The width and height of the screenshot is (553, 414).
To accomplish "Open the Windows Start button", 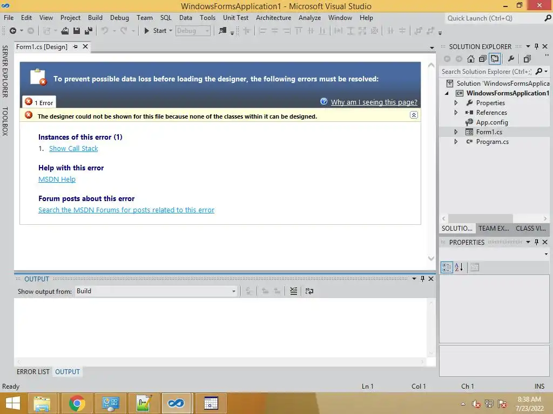I will point(13,403).
